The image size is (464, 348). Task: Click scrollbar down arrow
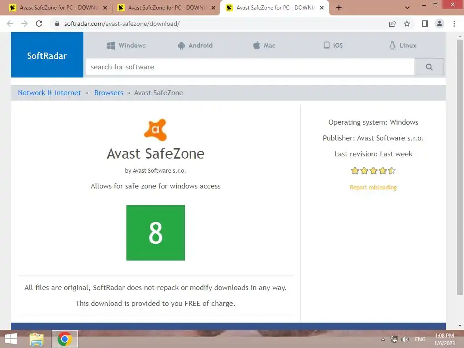(460, 326)
